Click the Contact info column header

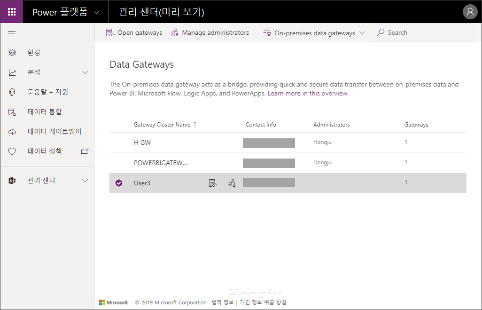coord(261,124)
